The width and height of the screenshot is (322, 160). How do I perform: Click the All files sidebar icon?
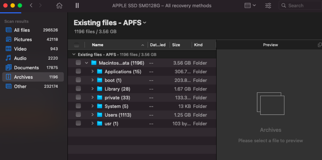pos(9,30)
